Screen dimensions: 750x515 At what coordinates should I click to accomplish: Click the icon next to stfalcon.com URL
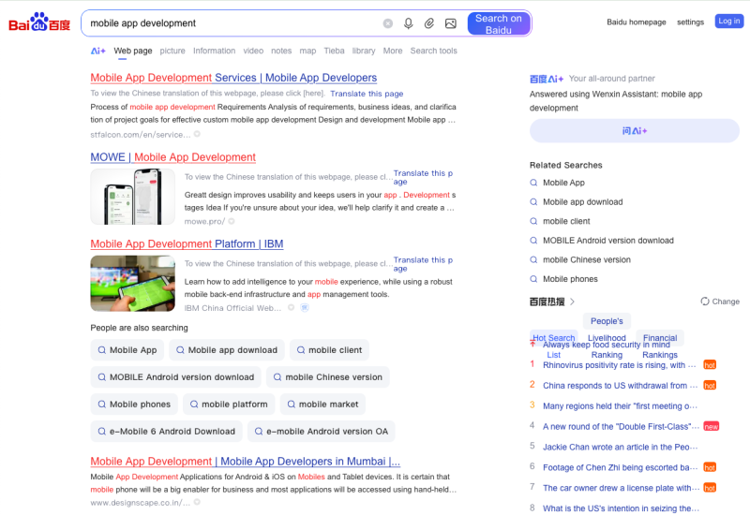(x=197, y=134)
